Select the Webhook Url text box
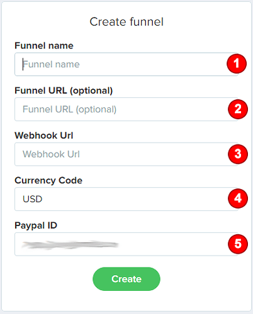The image size is (253, 314). click(126, 154)
